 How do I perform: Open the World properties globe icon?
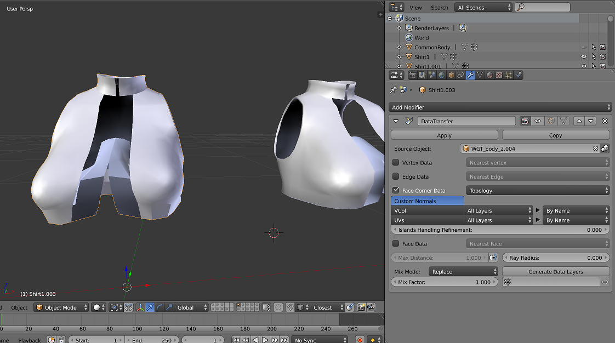click(442, 75)
